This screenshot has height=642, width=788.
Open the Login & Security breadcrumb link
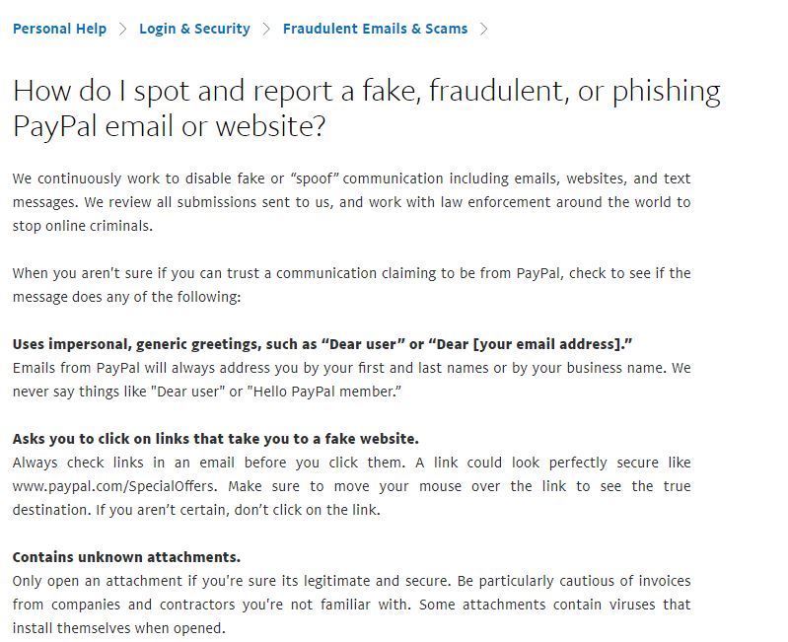194,29
